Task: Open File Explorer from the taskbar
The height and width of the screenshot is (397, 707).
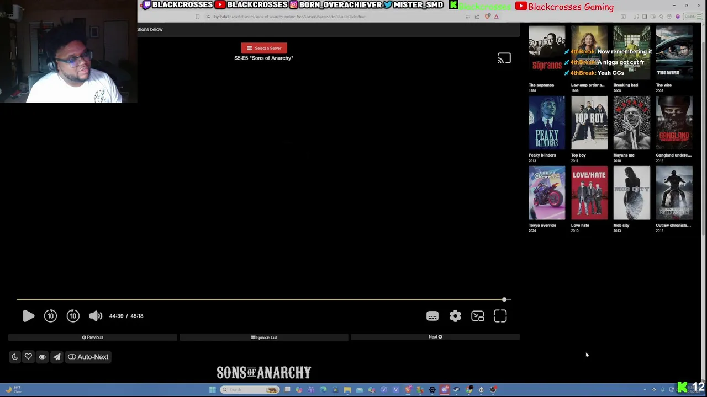Action: 347,390
